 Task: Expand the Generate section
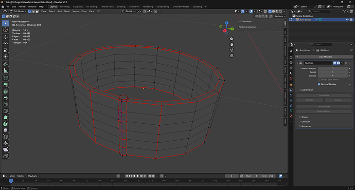[x=300, y=122]
